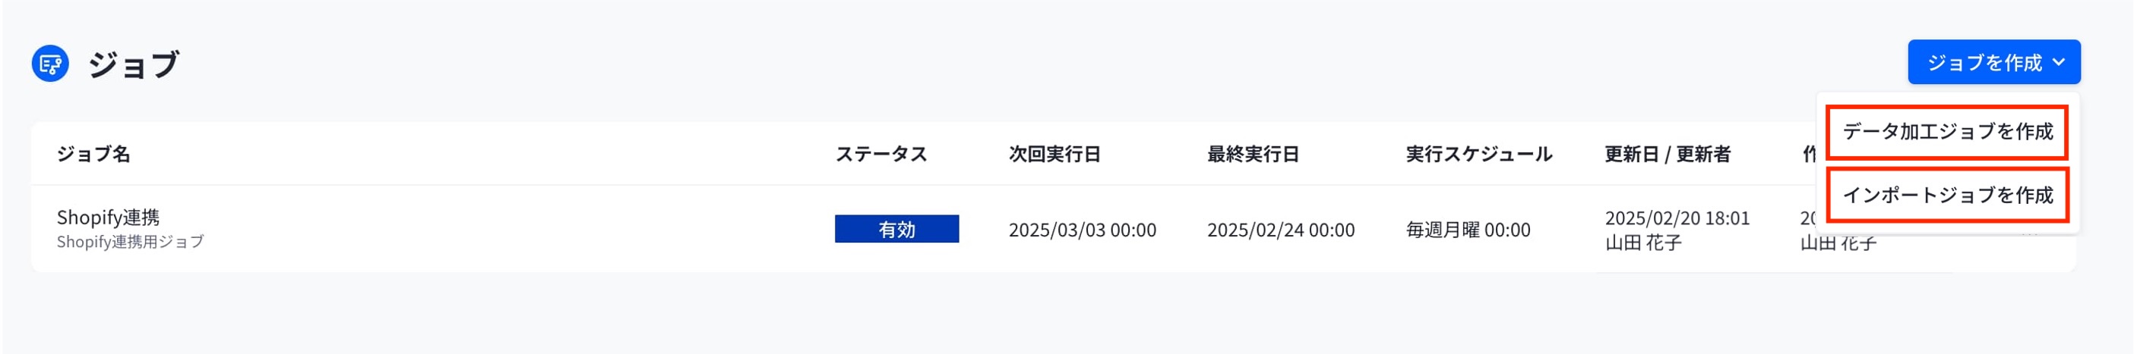The image size is (2134, 354).
Task: Click the chevron on ジョブを作成 button
Action: pyautogui.click(x=2059, y=63)
